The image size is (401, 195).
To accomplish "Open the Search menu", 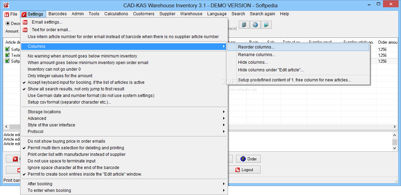I will 238,14.
